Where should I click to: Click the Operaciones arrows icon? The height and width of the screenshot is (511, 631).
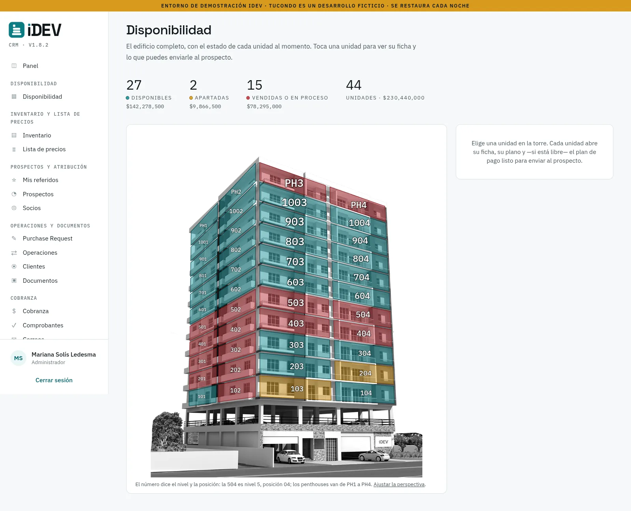(14, 253)
